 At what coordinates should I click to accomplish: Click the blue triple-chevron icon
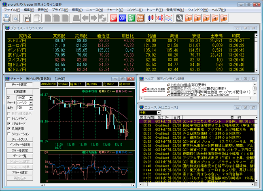click(x=123, y=18)
